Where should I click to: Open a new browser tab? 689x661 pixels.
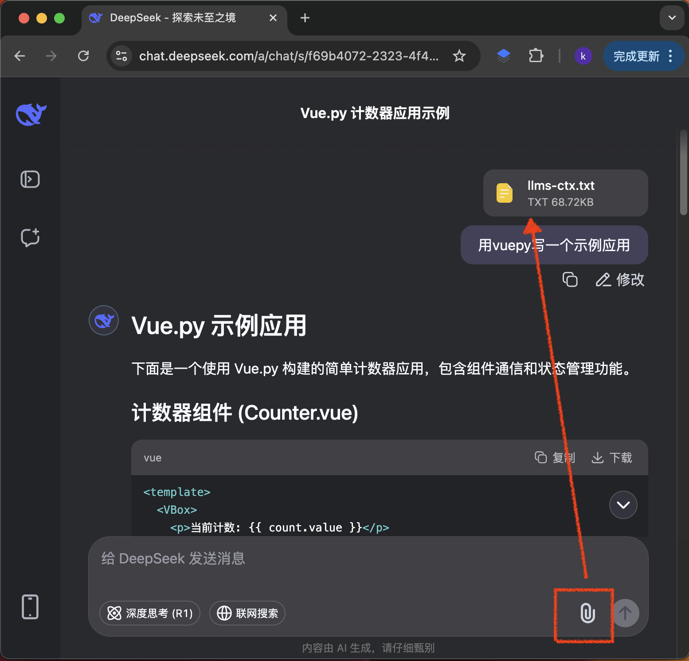[305, 18]
